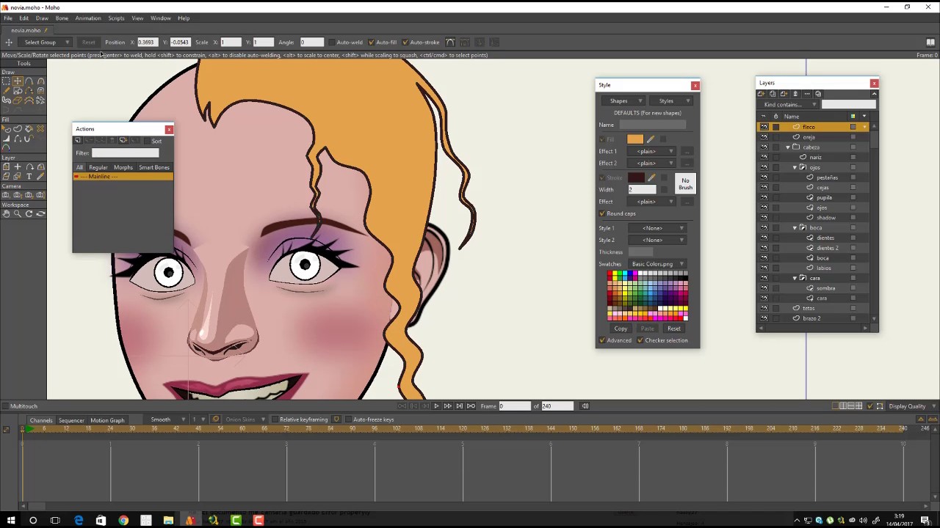This screenshot has width=940, height=528.
Task: Click the dark Stroke color swatch
Action: [x=635, y=177]
